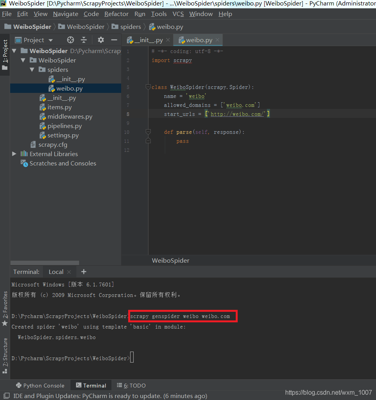Viewport: 376px width, 400px height.
Task: Select settings.py in project tree
Action: [x=59, y=135]
